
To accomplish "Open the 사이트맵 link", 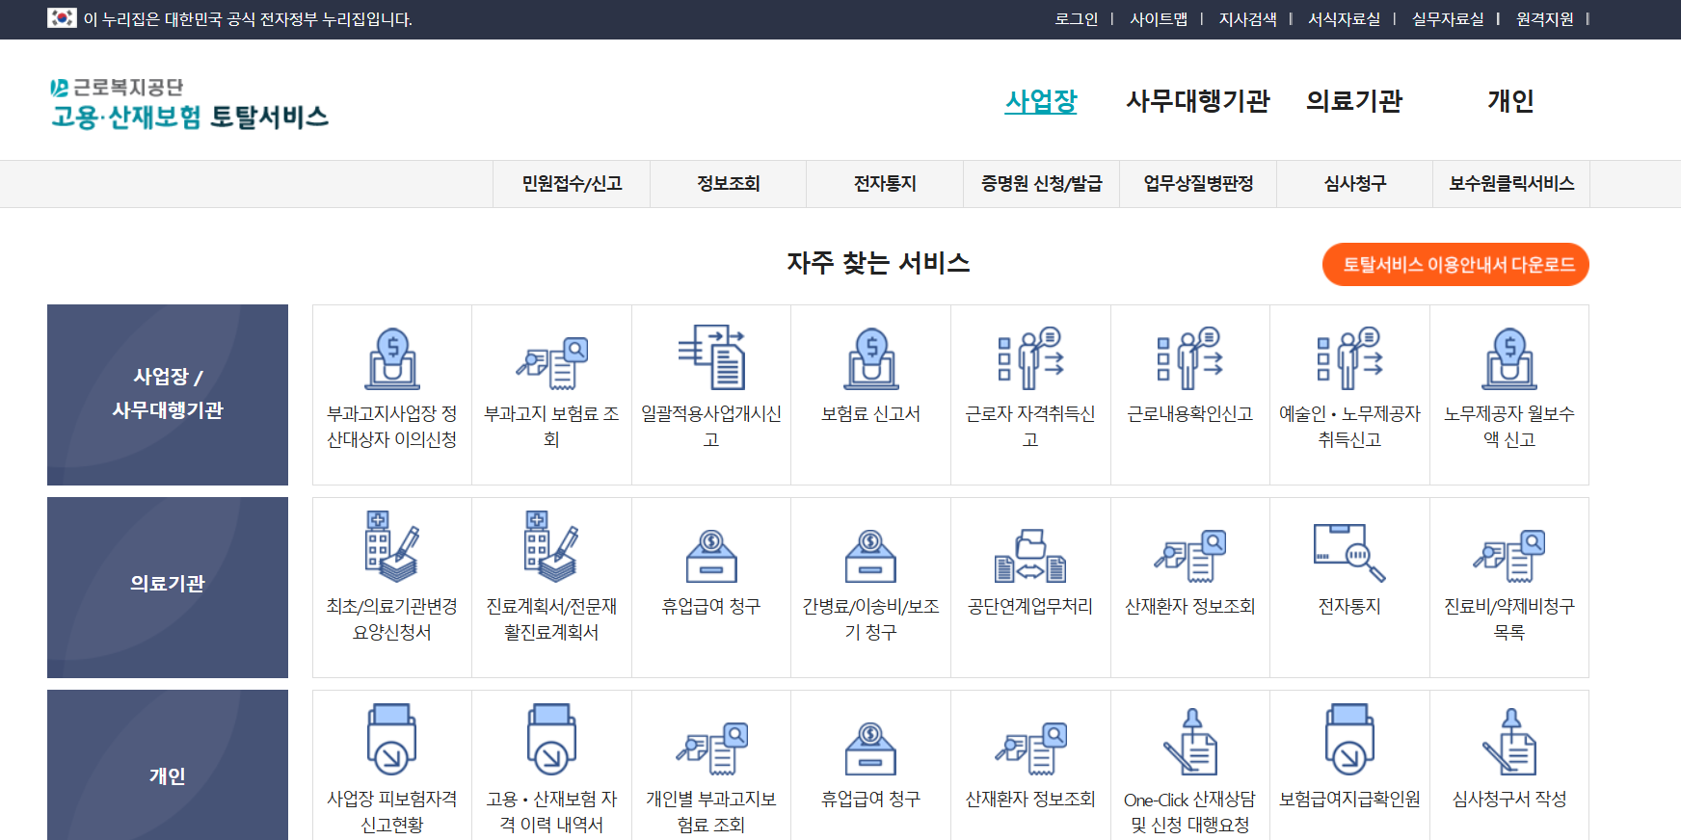I will (1159, 19).
